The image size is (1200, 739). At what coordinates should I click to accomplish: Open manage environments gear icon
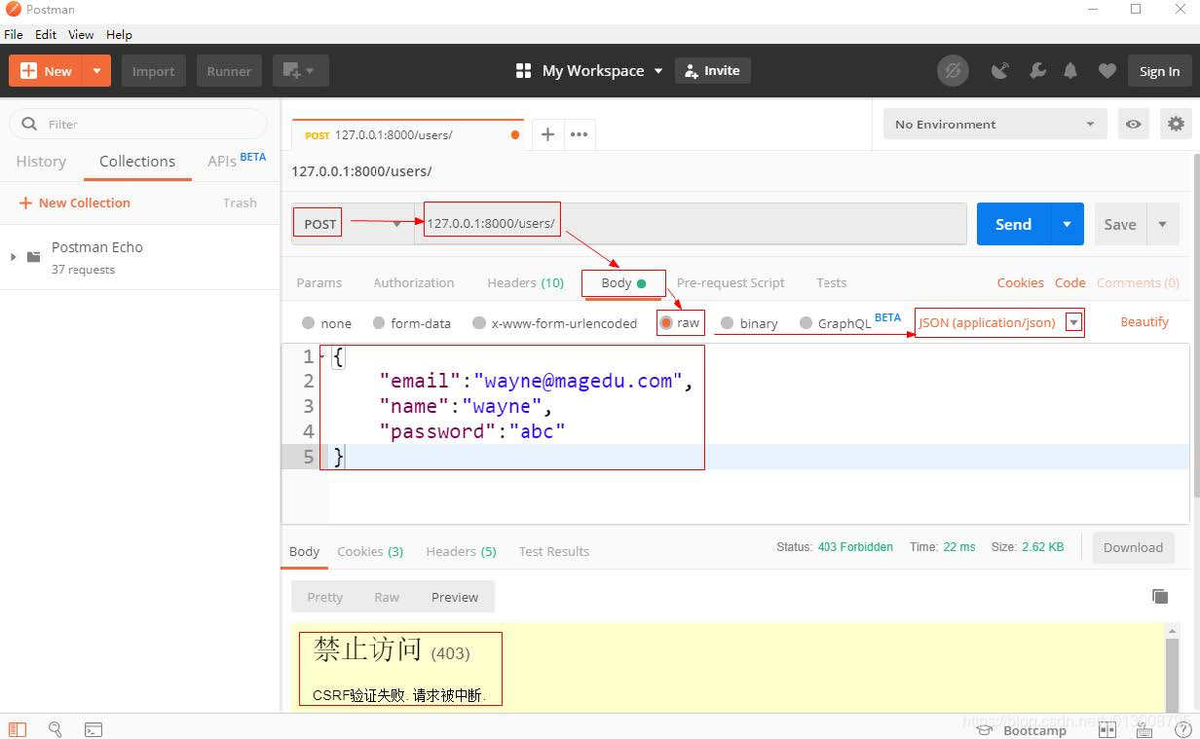pyautogui.click(x=1176, y=125)
